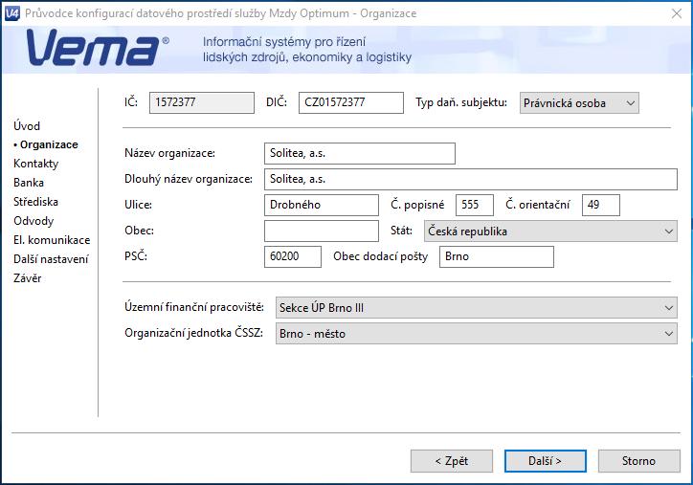The image size is (693, 485).
Task: Click the Ulice field containing Drobného
Action: pos(322,205)
